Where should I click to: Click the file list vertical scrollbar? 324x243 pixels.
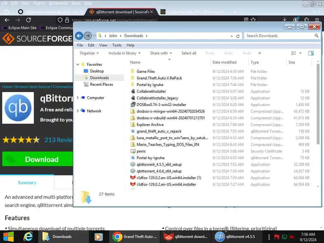318,104
